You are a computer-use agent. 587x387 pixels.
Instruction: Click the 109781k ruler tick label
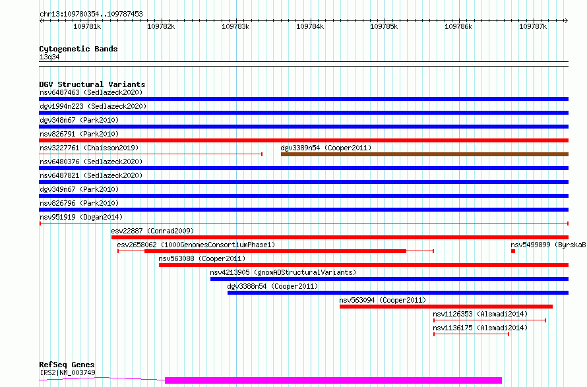[x=87, y=26]
